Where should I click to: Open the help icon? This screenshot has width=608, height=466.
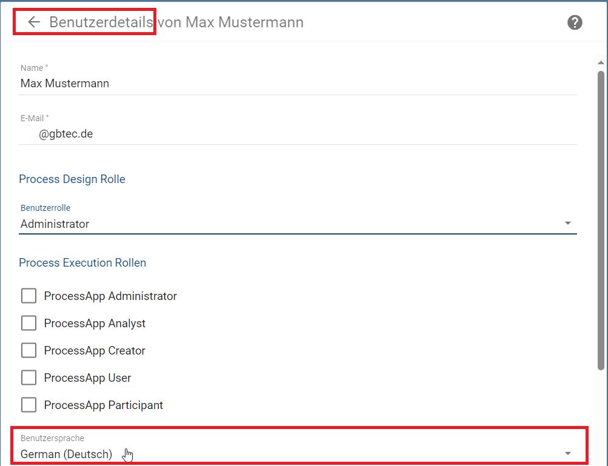coord(574,22)
